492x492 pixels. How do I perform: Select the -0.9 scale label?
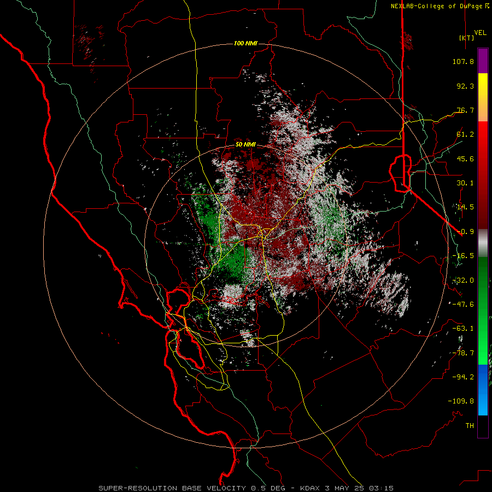coord(465,232)
